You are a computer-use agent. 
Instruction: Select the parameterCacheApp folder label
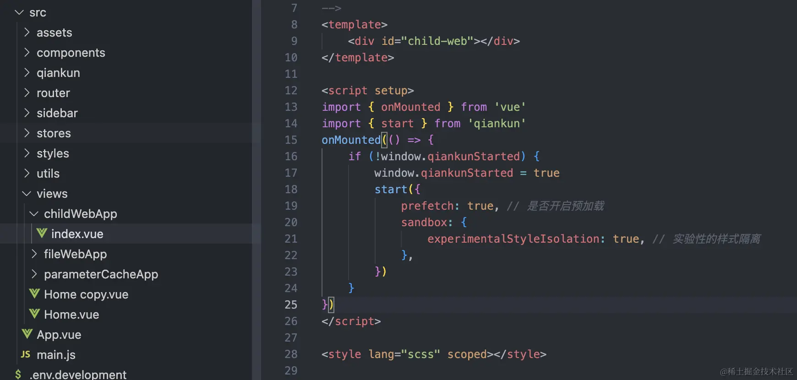tap(101, 274)
